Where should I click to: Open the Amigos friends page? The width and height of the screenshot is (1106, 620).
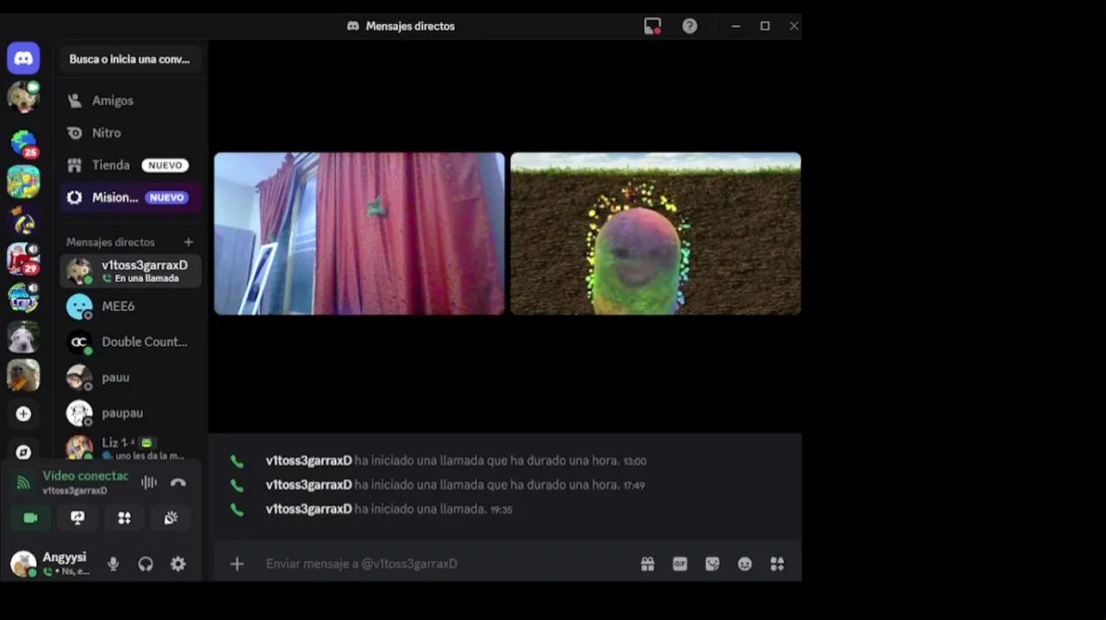pyautogui.click(x=130, y=101)
